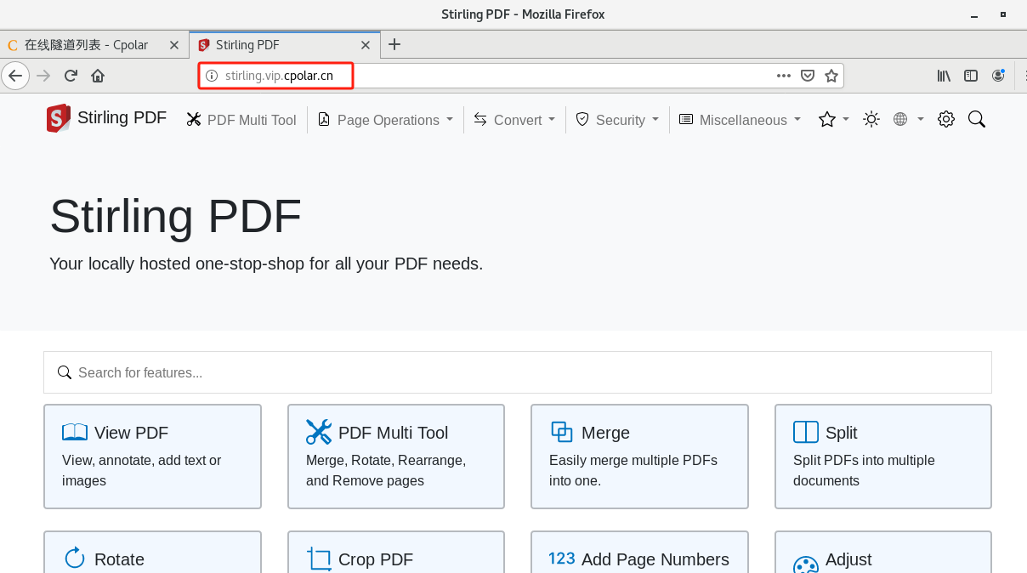Screen dimensions: 1027x573
Task: Toggle dark mode sun icon
Action: tap(871, 119)
